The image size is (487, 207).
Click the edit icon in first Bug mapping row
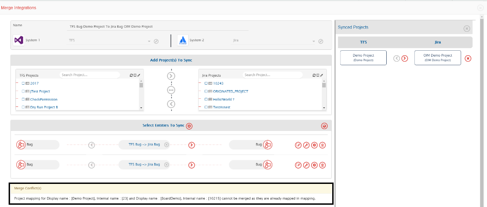click(x=298, y=145)
